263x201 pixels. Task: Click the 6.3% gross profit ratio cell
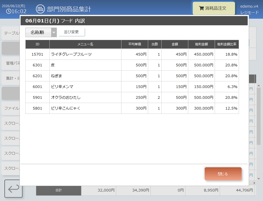(x=227, y=87)
